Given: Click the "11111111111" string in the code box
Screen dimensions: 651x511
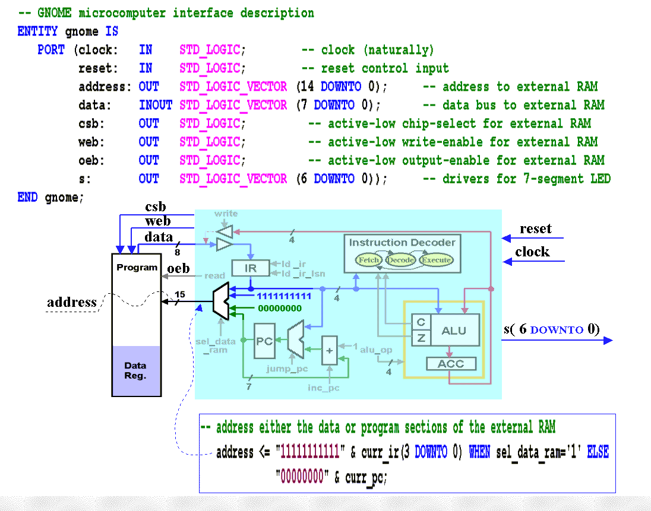Looking at the screenshot, I should [311, 452].
